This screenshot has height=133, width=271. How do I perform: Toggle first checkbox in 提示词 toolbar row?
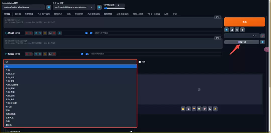click(x=86, y=33)
